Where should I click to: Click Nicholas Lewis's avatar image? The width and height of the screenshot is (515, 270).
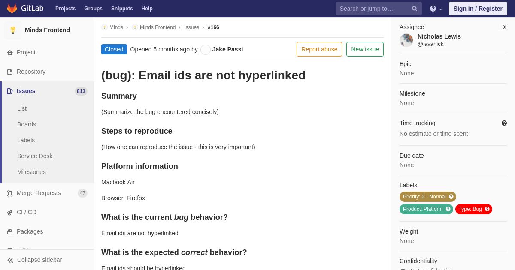[x=406, y=40]
